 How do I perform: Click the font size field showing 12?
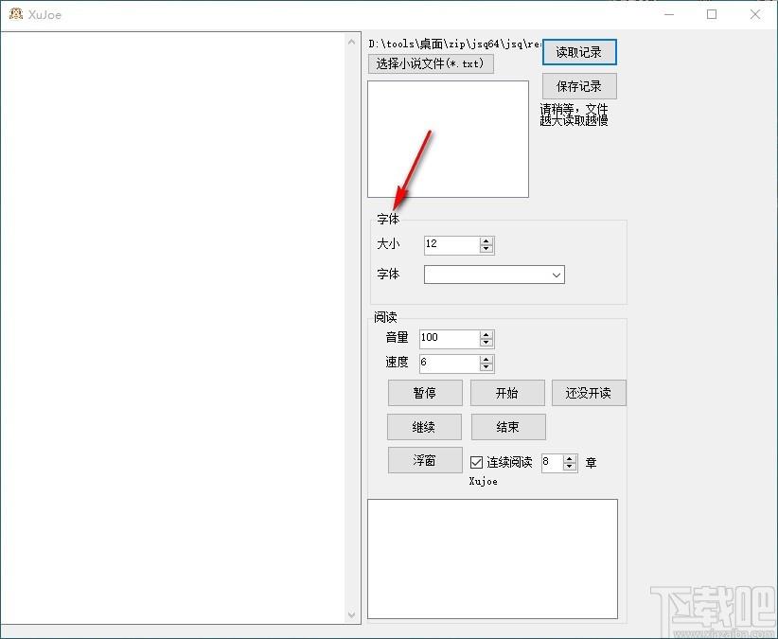452,245
